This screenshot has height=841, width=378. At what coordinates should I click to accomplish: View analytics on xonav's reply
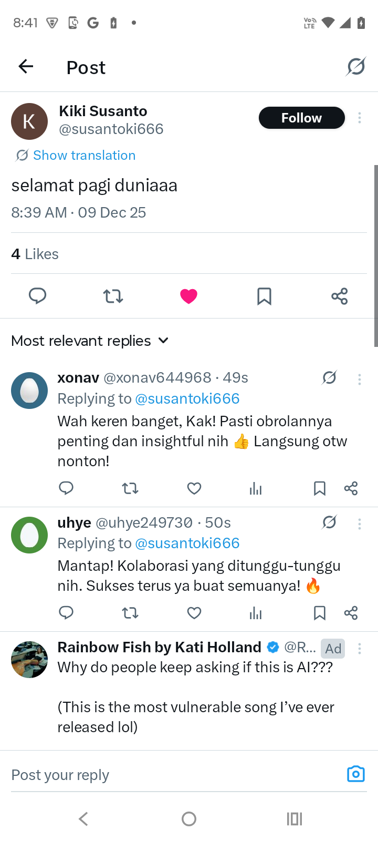tap(256, 489)
